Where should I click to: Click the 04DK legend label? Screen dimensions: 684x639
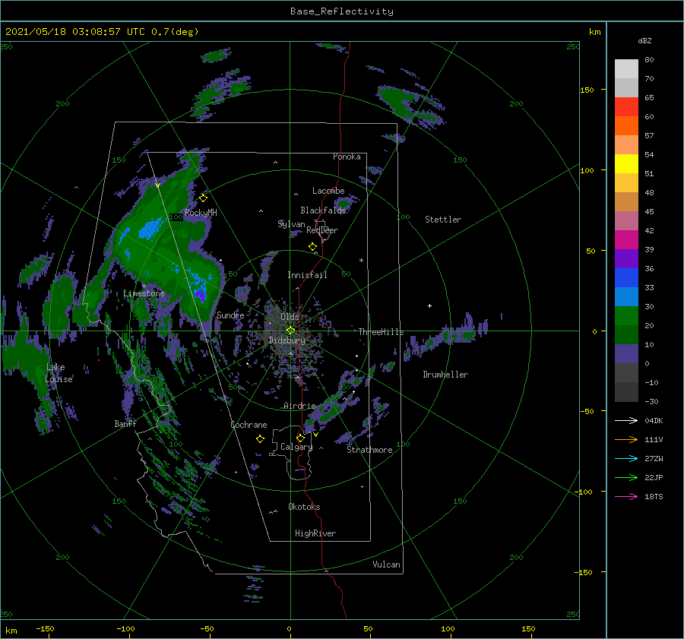click(x=654, y=420)
